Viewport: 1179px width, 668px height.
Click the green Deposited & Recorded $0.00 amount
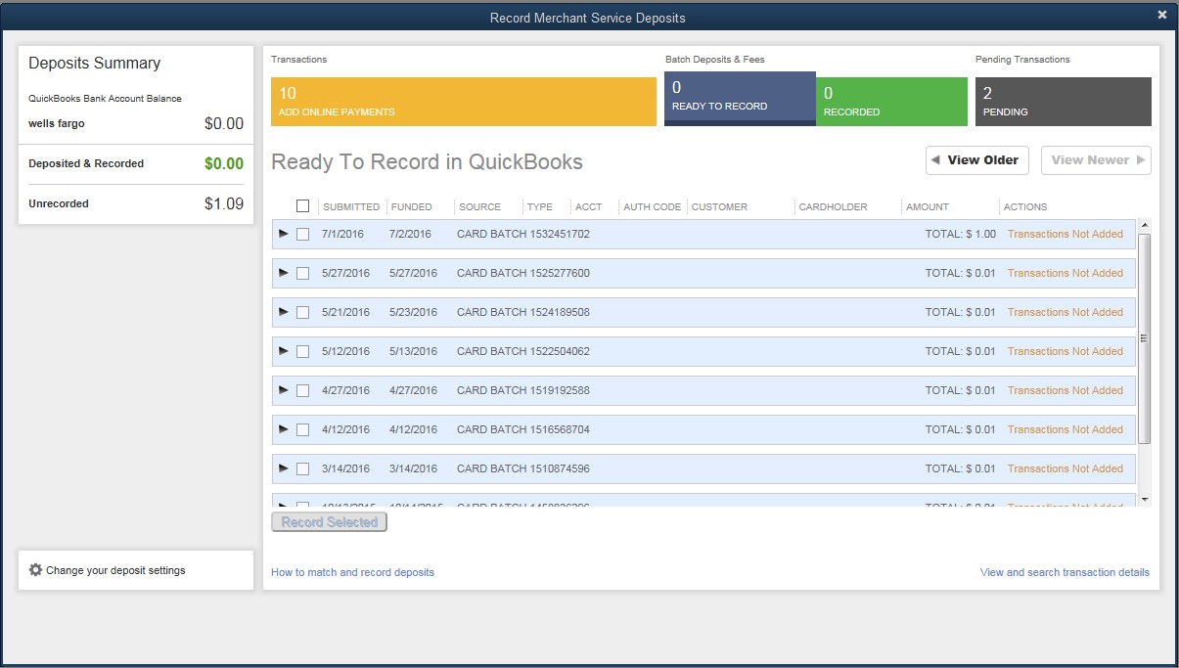tap(224, 163)
